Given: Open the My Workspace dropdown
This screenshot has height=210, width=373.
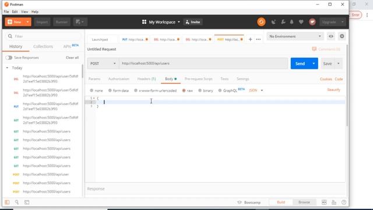Looking at the screenshot, I should [x=164, y=22].
